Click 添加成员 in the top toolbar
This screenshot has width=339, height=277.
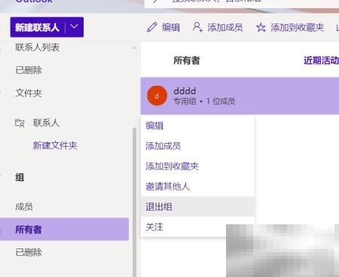point(224,27)
